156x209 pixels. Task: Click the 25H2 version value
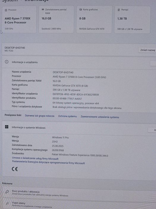click(x=55, y=142)
